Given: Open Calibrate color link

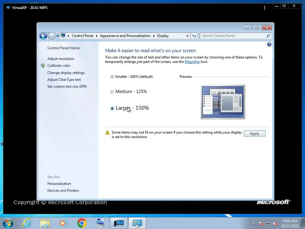Looking at the screenshot, I should (x=59, y=66).
